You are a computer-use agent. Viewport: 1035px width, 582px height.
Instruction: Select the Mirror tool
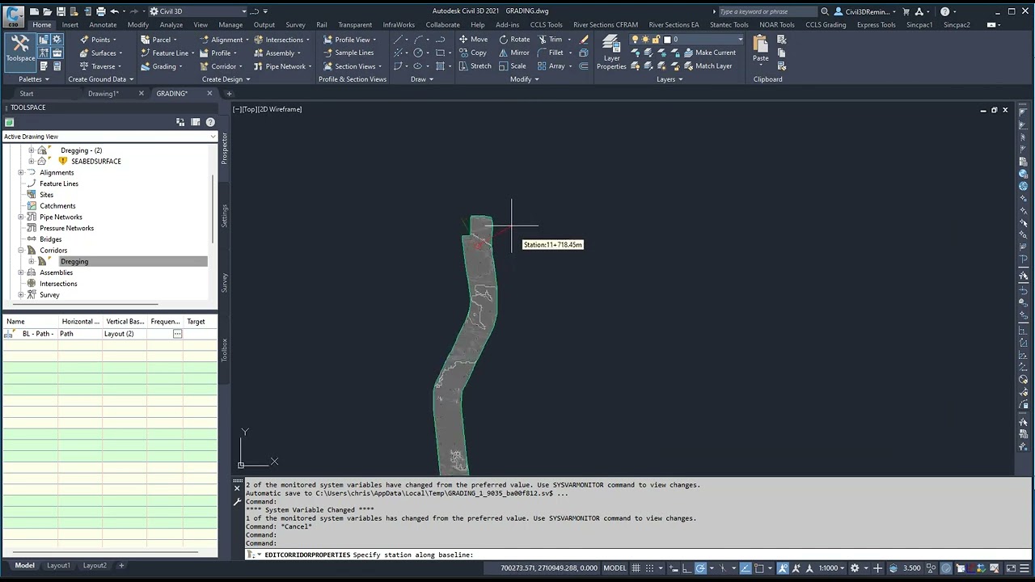coord(513,53)
